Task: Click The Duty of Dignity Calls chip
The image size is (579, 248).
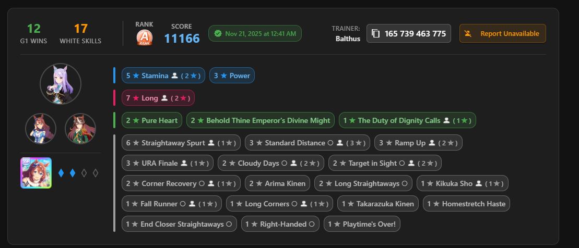Action: tap(407, 120)
